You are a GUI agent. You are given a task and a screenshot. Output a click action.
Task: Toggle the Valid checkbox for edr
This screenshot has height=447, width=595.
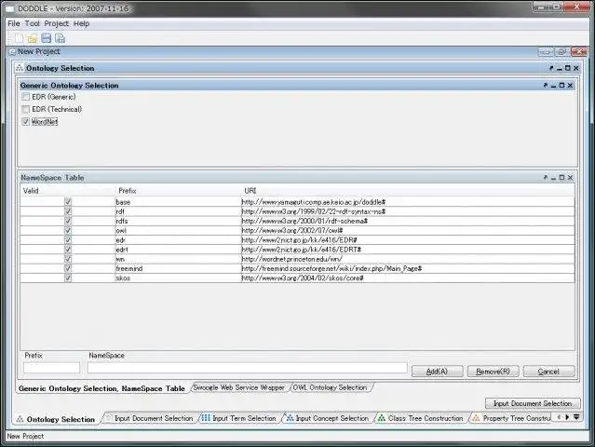pos(68,240)
